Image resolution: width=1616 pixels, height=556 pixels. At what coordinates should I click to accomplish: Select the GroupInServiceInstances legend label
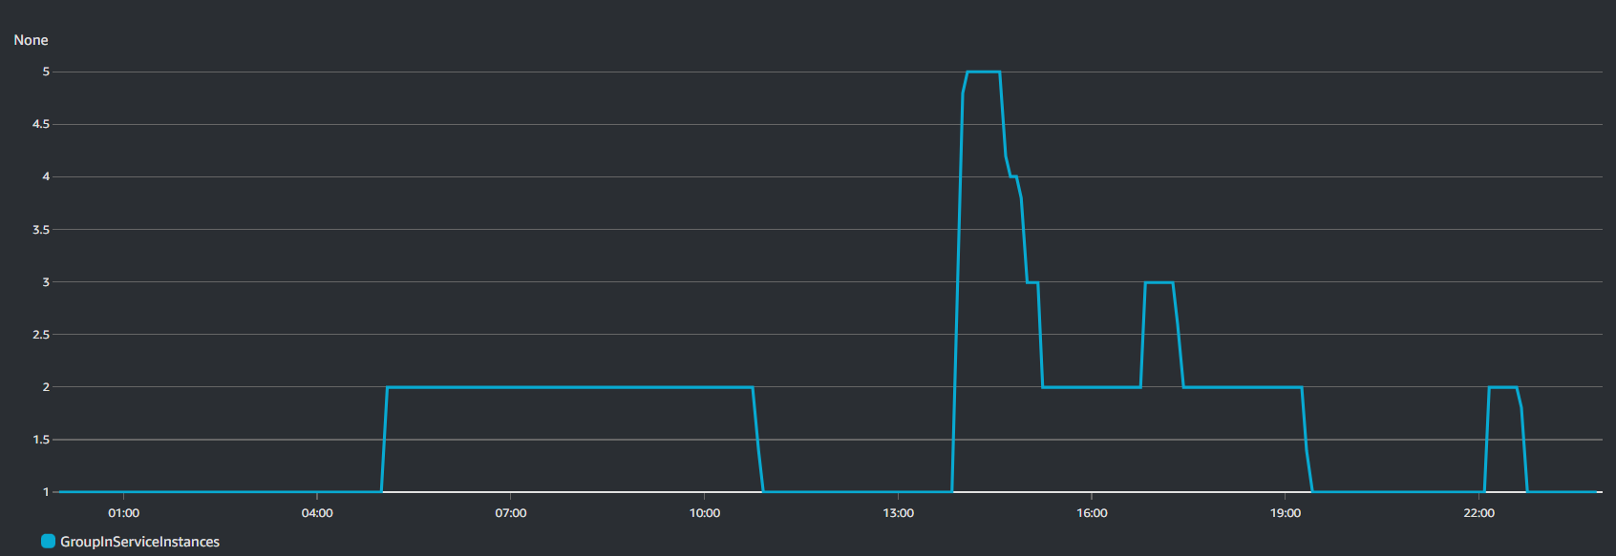(139, 542)
